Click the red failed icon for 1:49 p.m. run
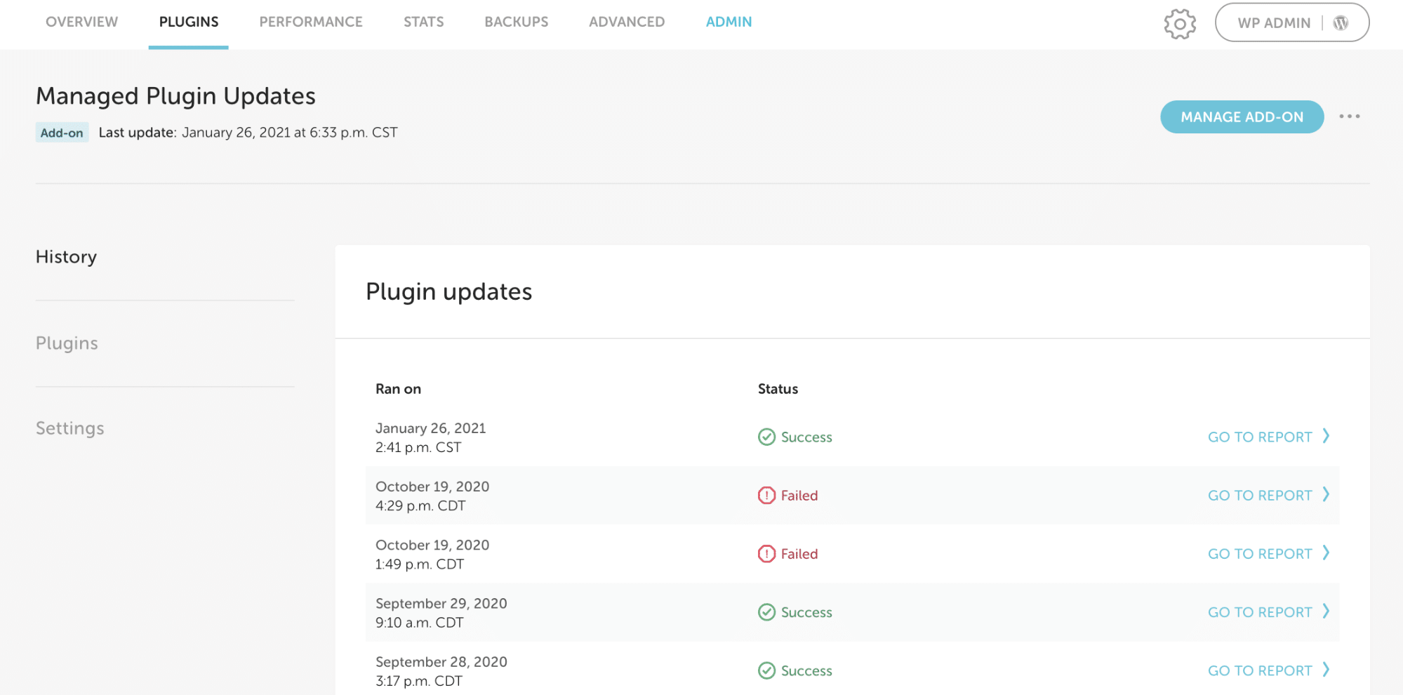The width and height of the screenshot is (1403, 695). [766, 554]
